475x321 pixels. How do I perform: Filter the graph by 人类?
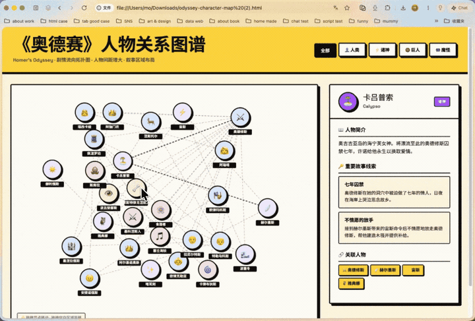352,50
